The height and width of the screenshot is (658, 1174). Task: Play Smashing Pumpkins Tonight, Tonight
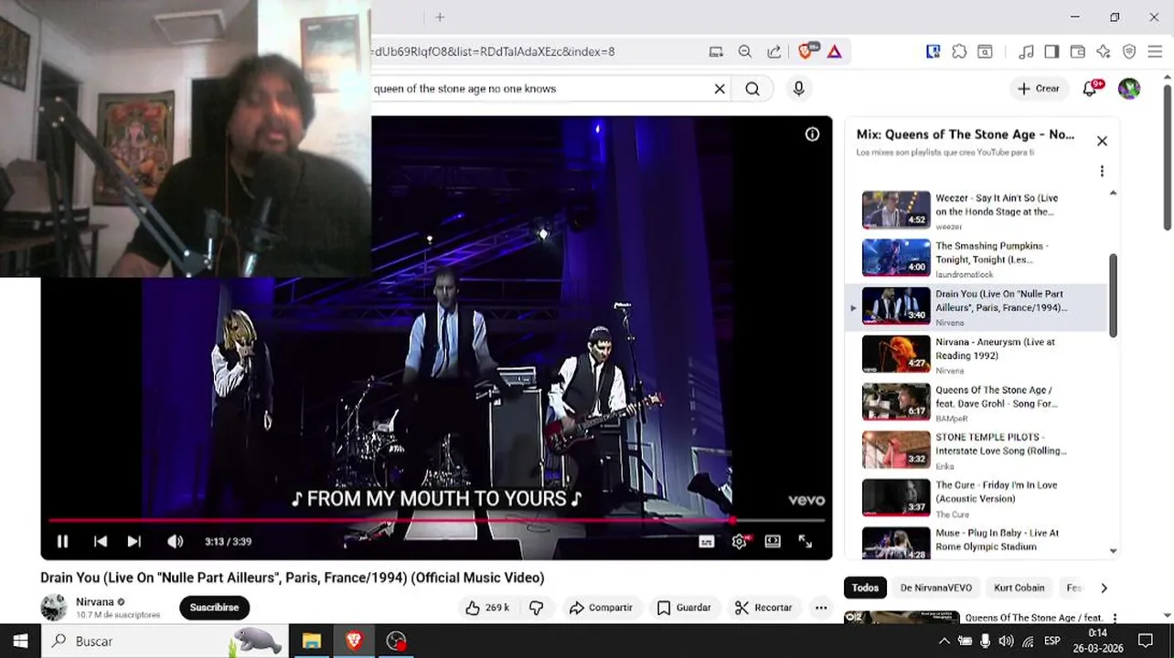point(977,258)
